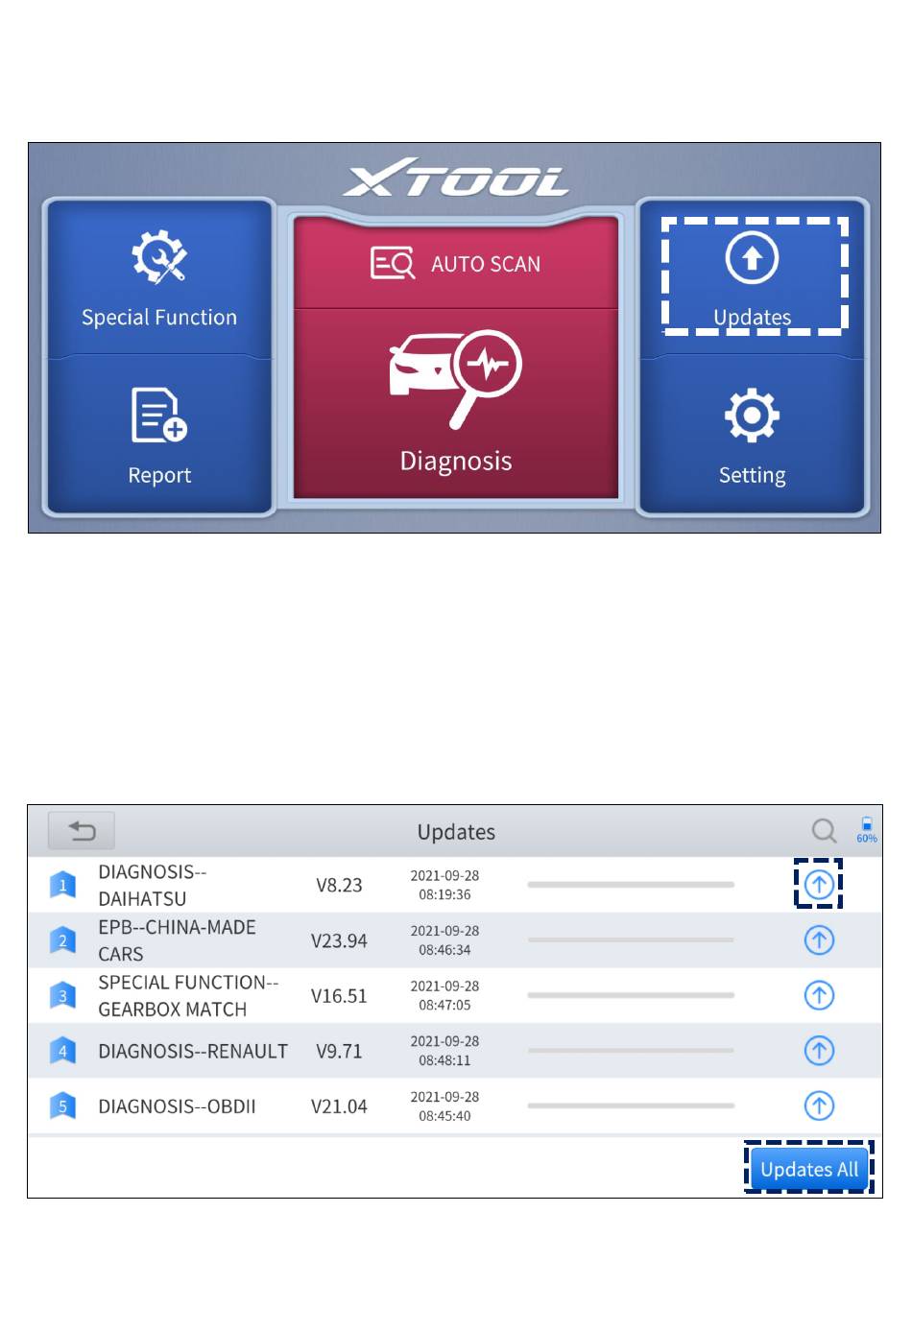Image resolution: width=912 pixels, height=1331 pixels.
Task: Click the date 2021-09-28 08:48:11
Action: pos(444,1051)
